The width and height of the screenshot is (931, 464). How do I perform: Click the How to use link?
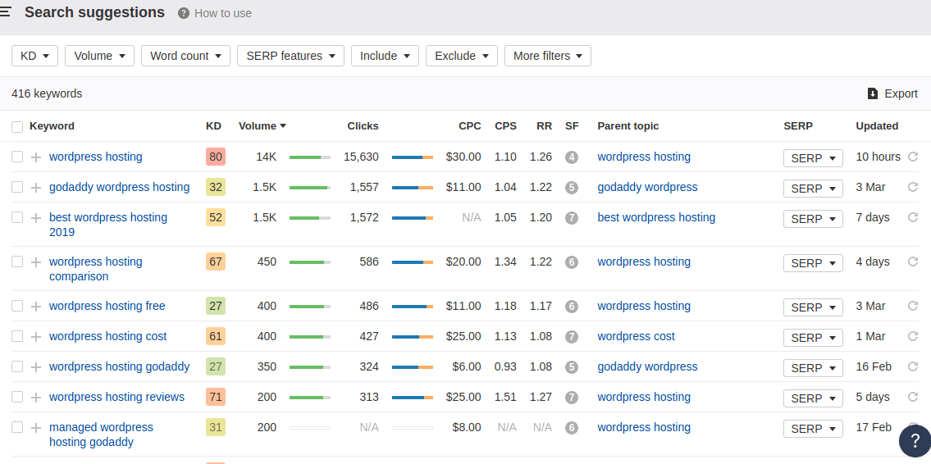pos(222,13)
